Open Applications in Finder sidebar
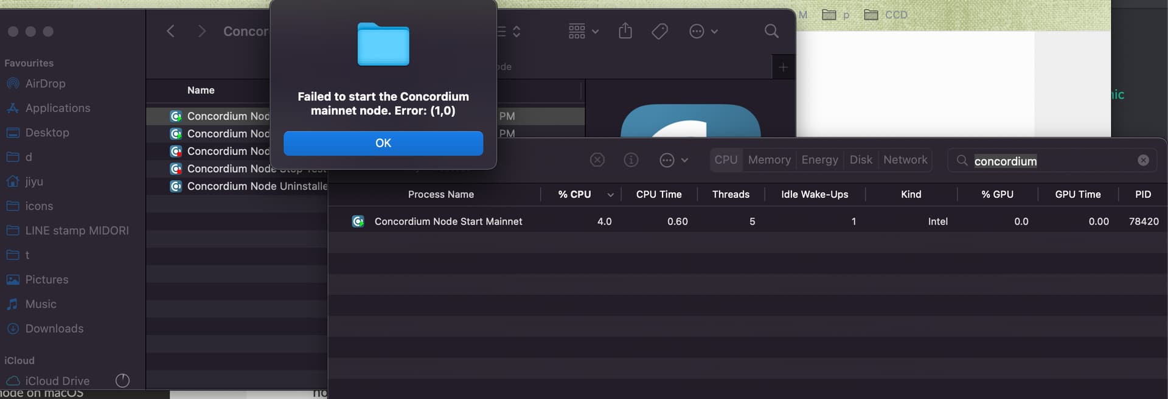1168x399 pixels. (x=49, y=108)
